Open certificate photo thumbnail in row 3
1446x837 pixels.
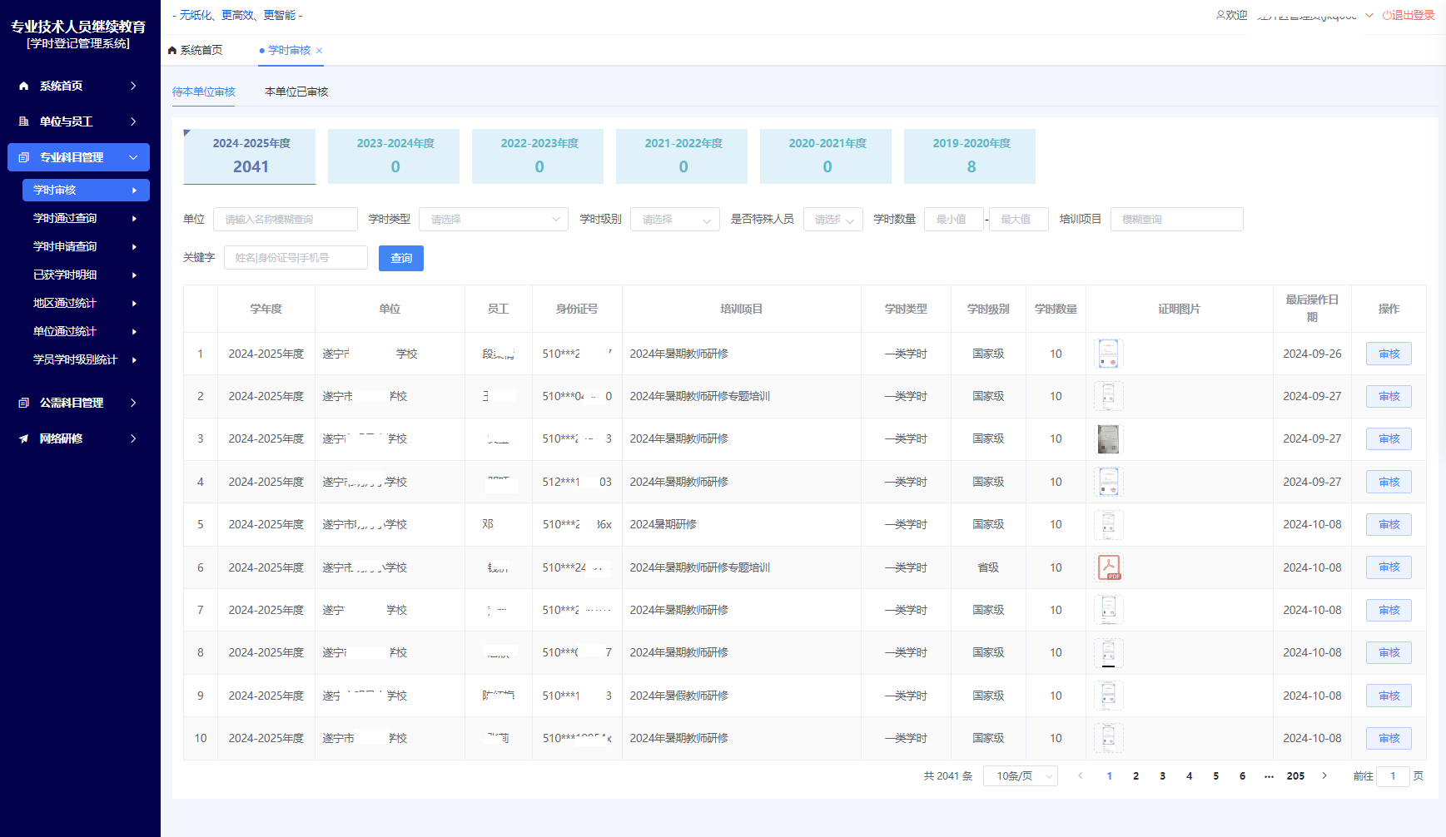click(1108, 438)
